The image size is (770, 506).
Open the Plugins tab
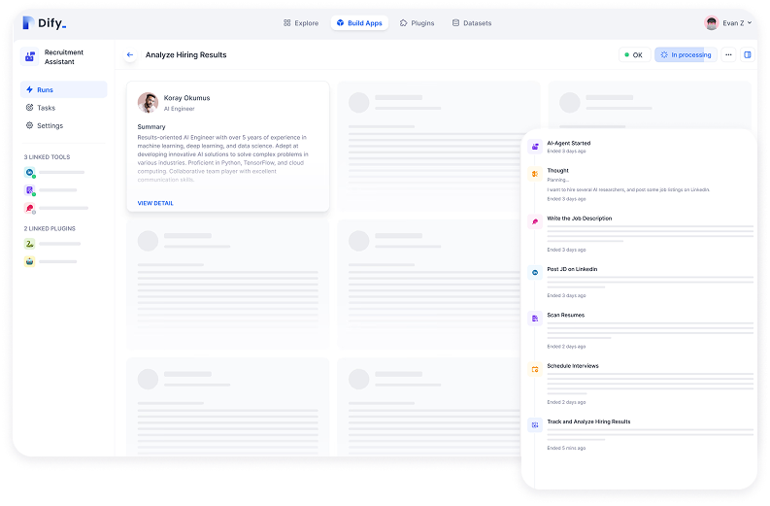417,23
